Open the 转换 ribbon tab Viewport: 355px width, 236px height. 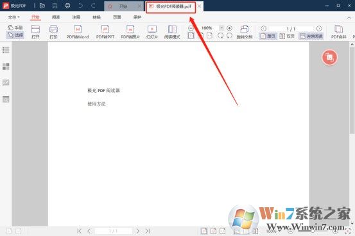pyautogui.click(x=96, y=17)
